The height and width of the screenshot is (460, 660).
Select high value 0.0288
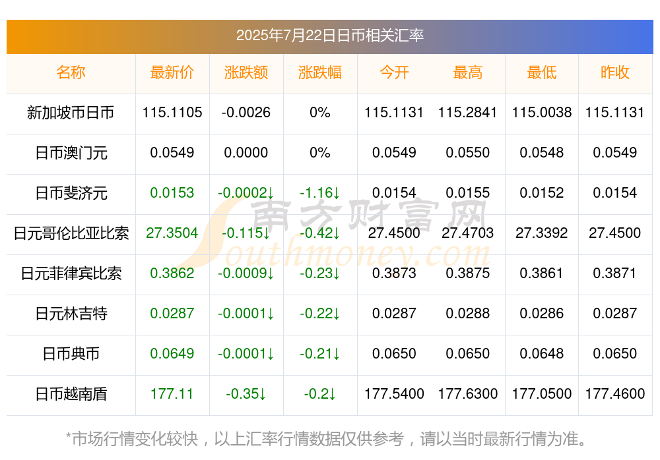pos(468,313)
